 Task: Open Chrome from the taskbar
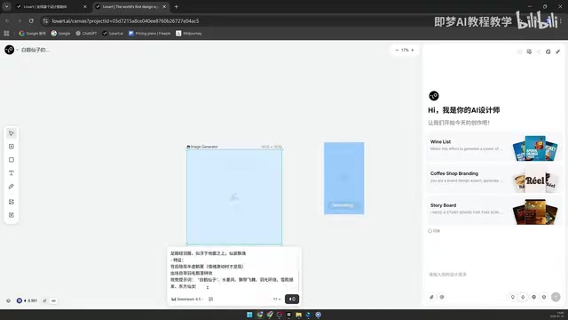pos(260,315)
